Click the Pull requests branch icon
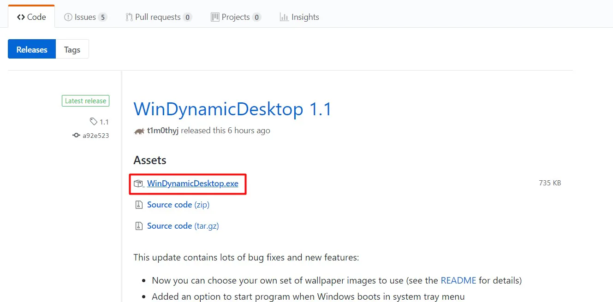 [129, 17]
